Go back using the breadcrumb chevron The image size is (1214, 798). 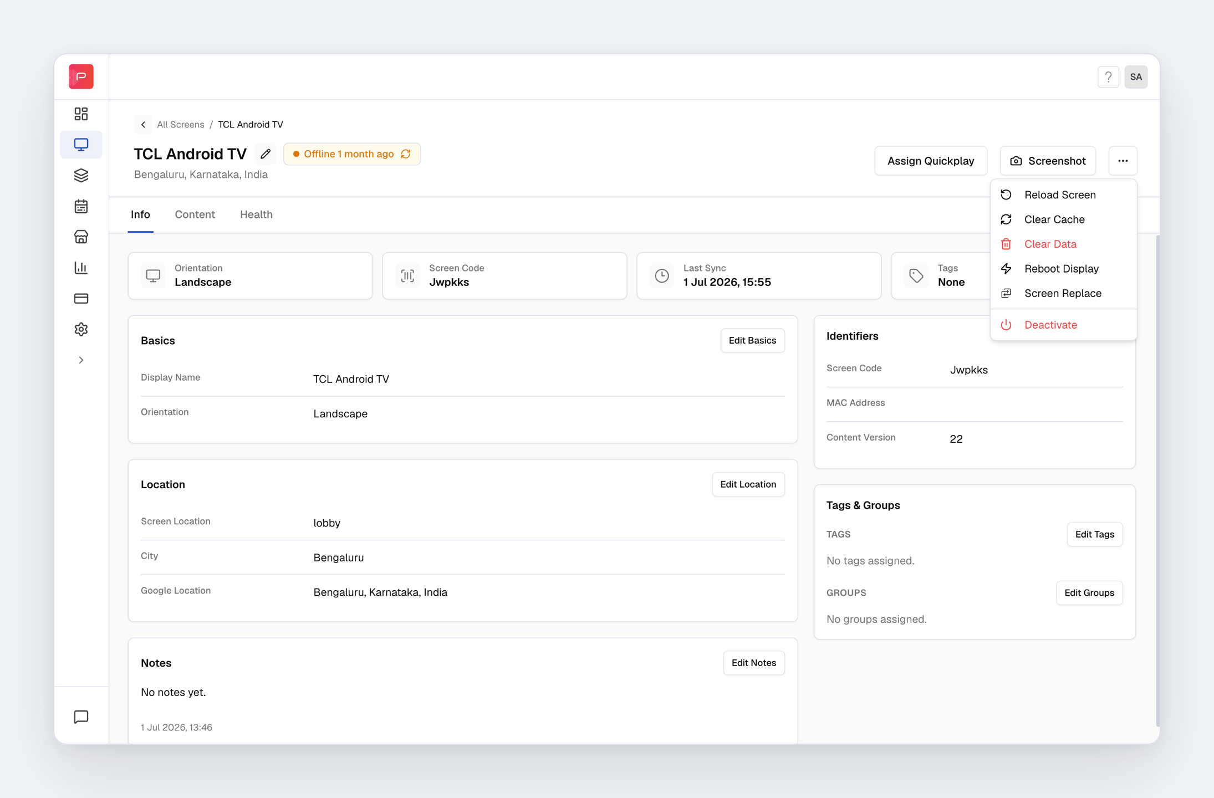point(143,125)
